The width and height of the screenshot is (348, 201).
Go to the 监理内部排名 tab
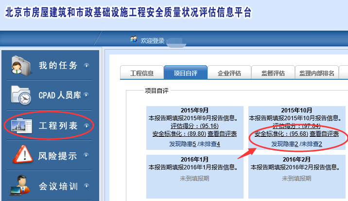(317, 73)
